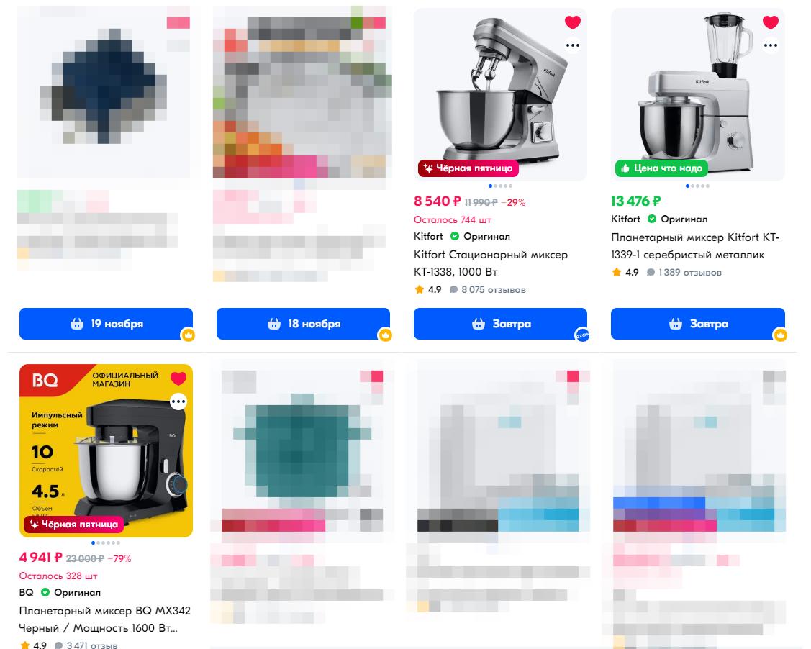Viewport: 811px width, 649px height.
Task: Toggle favorite heart on Kitfort KT-1339-1 mixer
Action: click(770, 22)
